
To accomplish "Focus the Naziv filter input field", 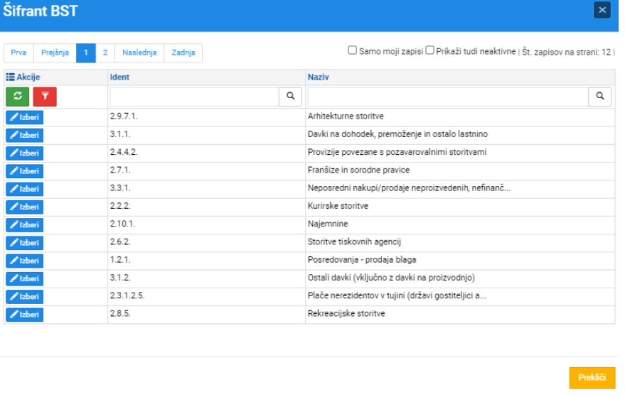I will pyautogui.click(x=448, y=97).
